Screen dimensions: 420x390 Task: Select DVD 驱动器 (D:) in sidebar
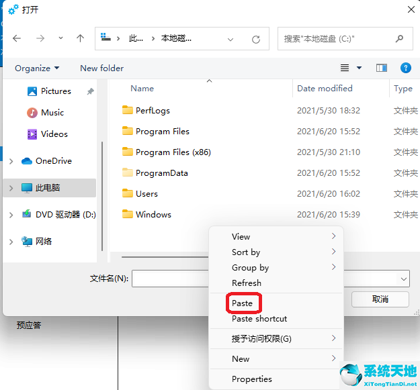click(58, 215)
